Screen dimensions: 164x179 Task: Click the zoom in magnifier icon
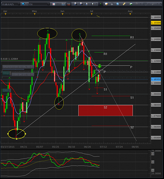[75, 4]
